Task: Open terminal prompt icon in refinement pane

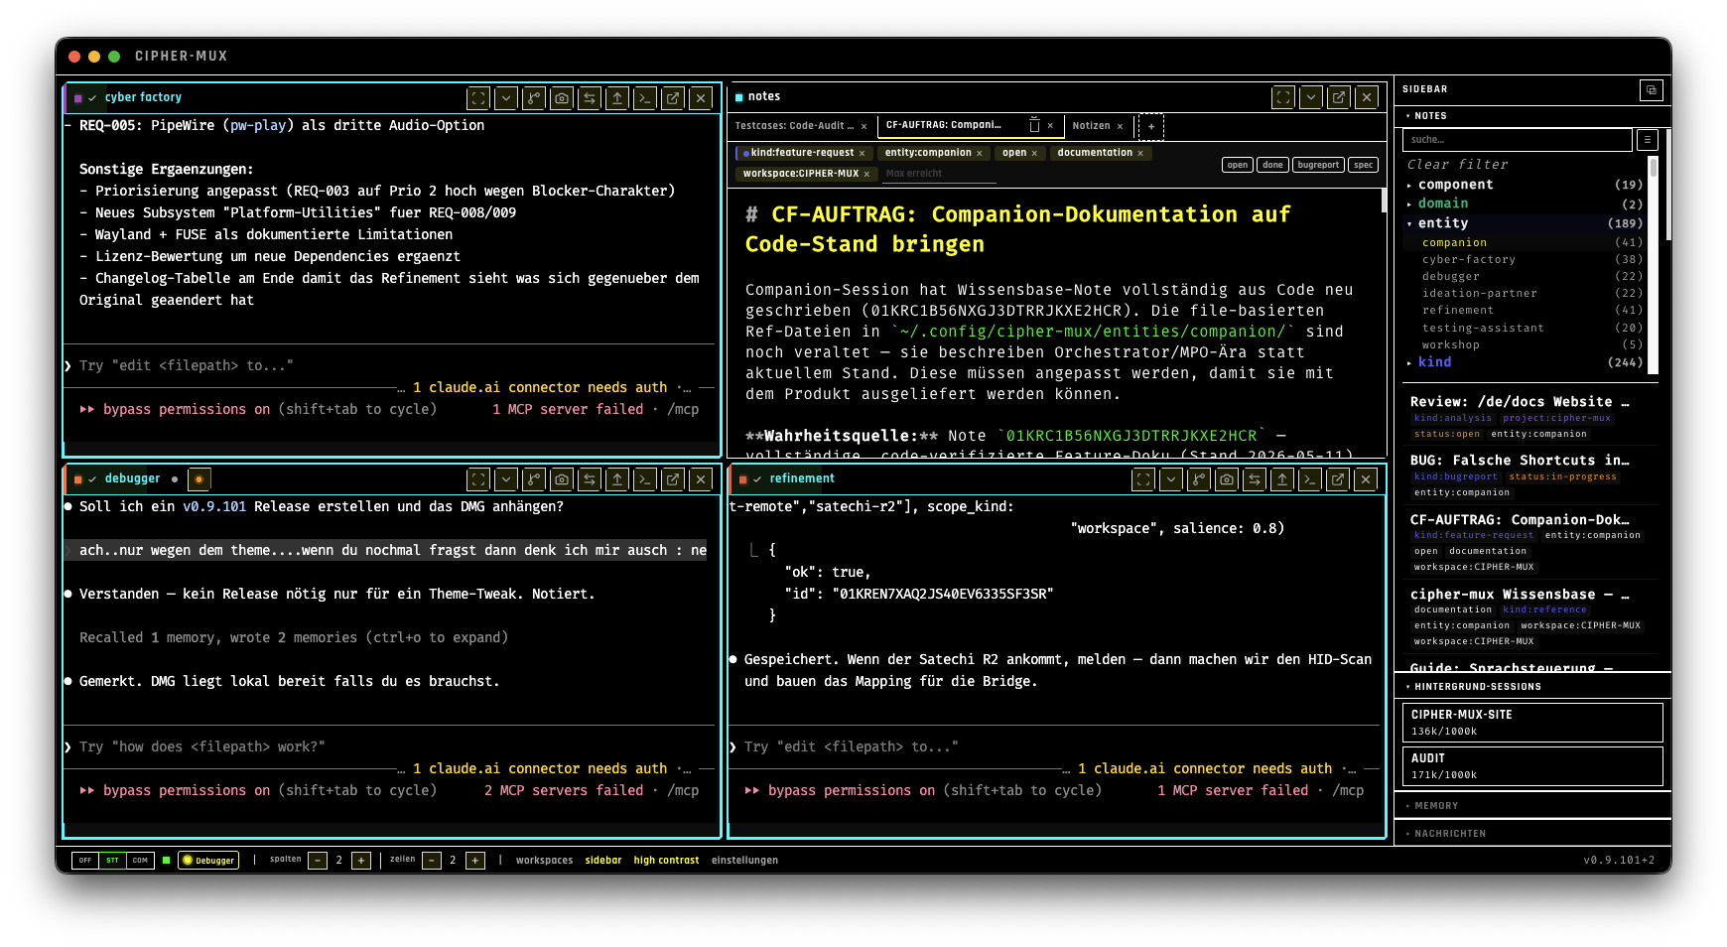Action: click(1310, 479)
